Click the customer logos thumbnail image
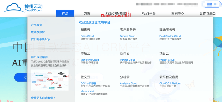222x102 pixels. (x=50, y=80)
